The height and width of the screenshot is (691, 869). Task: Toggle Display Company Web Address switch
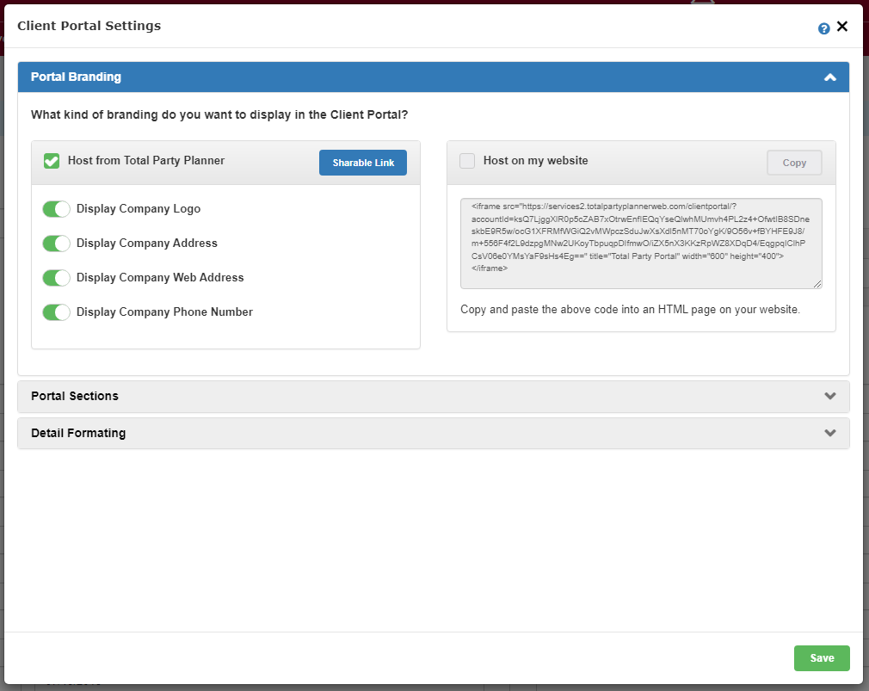coord(56,278)
